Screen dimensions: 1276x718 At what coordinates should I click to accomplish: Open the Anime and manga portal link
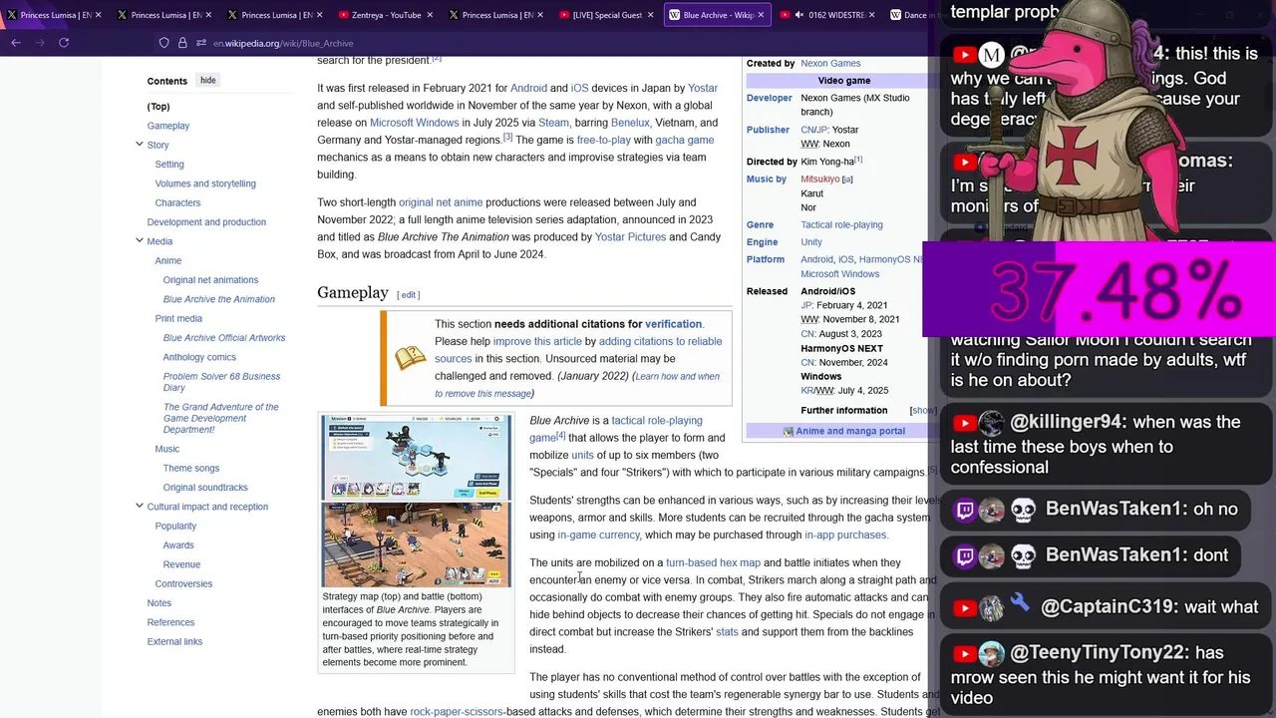click(x=850, y=432)
